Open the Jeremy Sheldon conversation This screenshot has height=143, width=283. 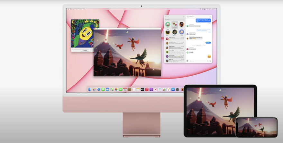click(175, 43)
